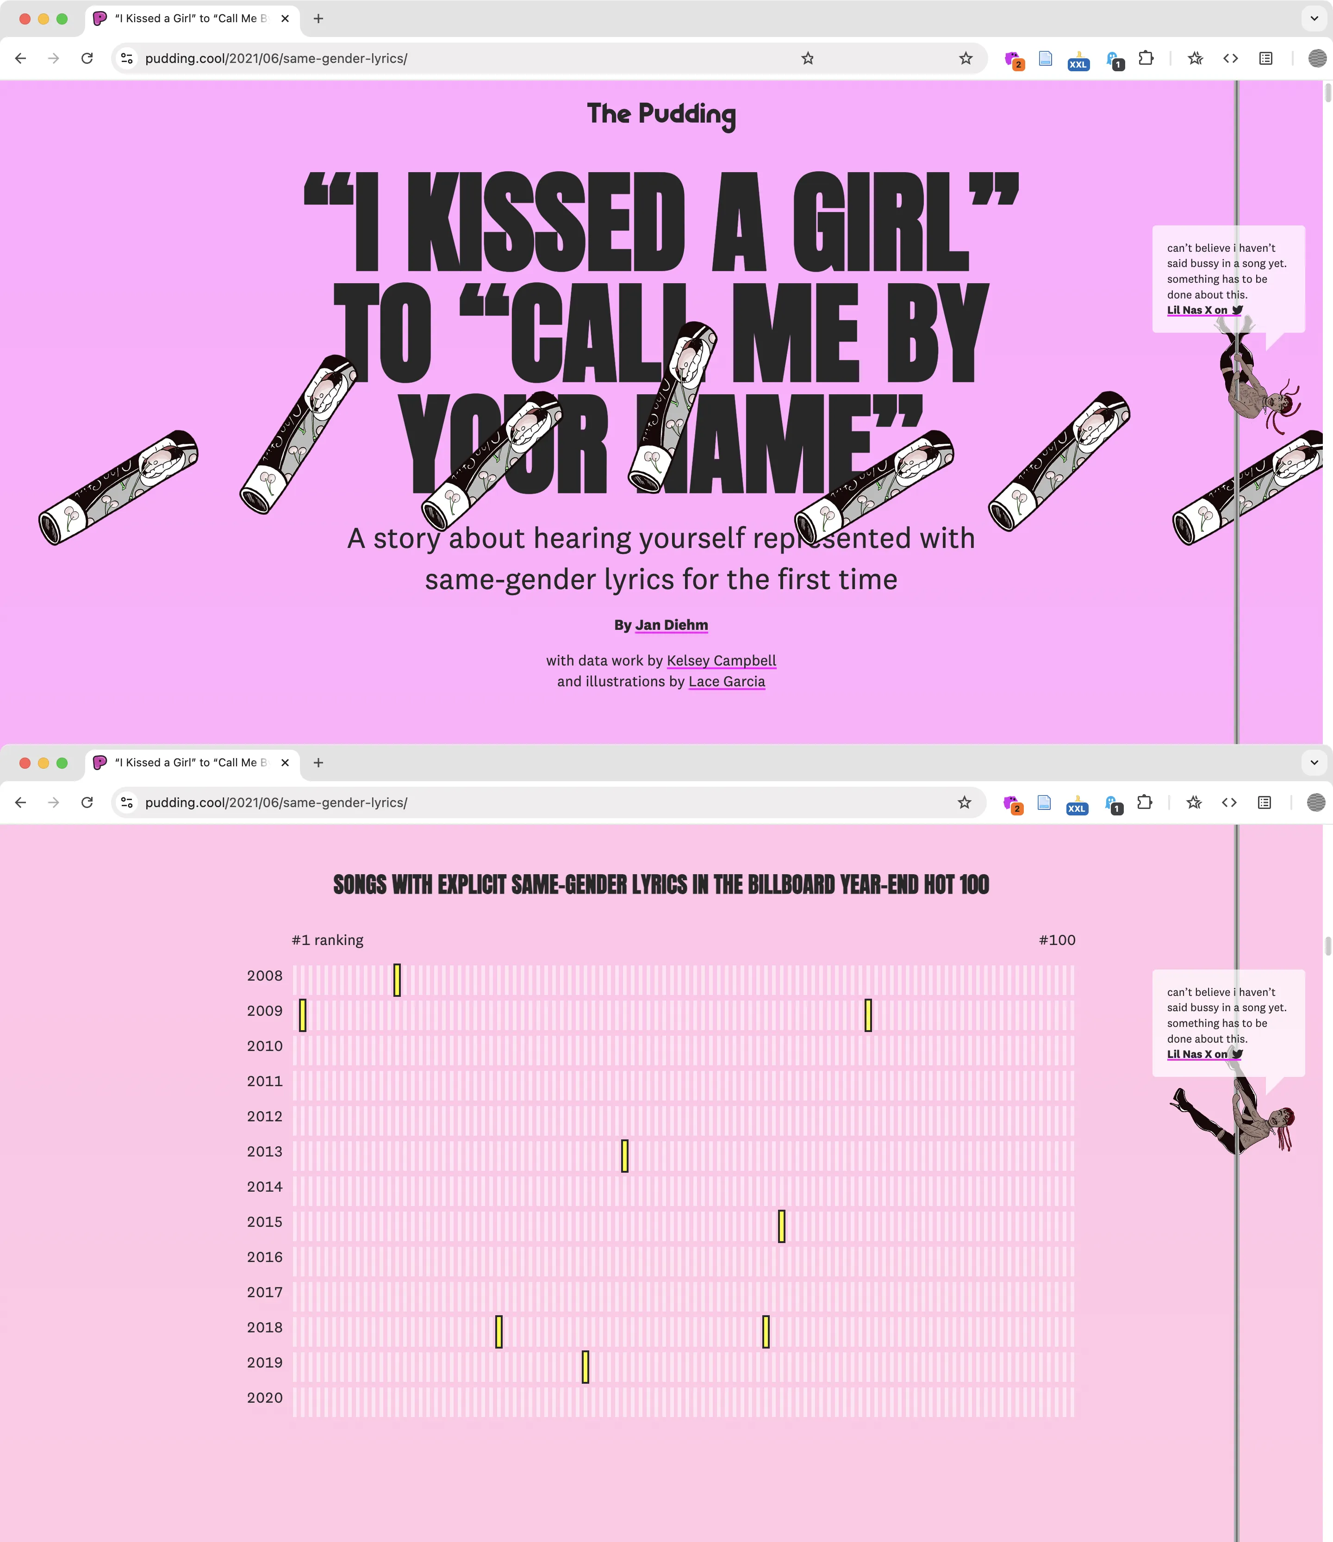Image resolution: width=1333 pixels, height=1542 pixels.
Task: Open a new tab with the plus button
Action: click(x=318, y=19)
